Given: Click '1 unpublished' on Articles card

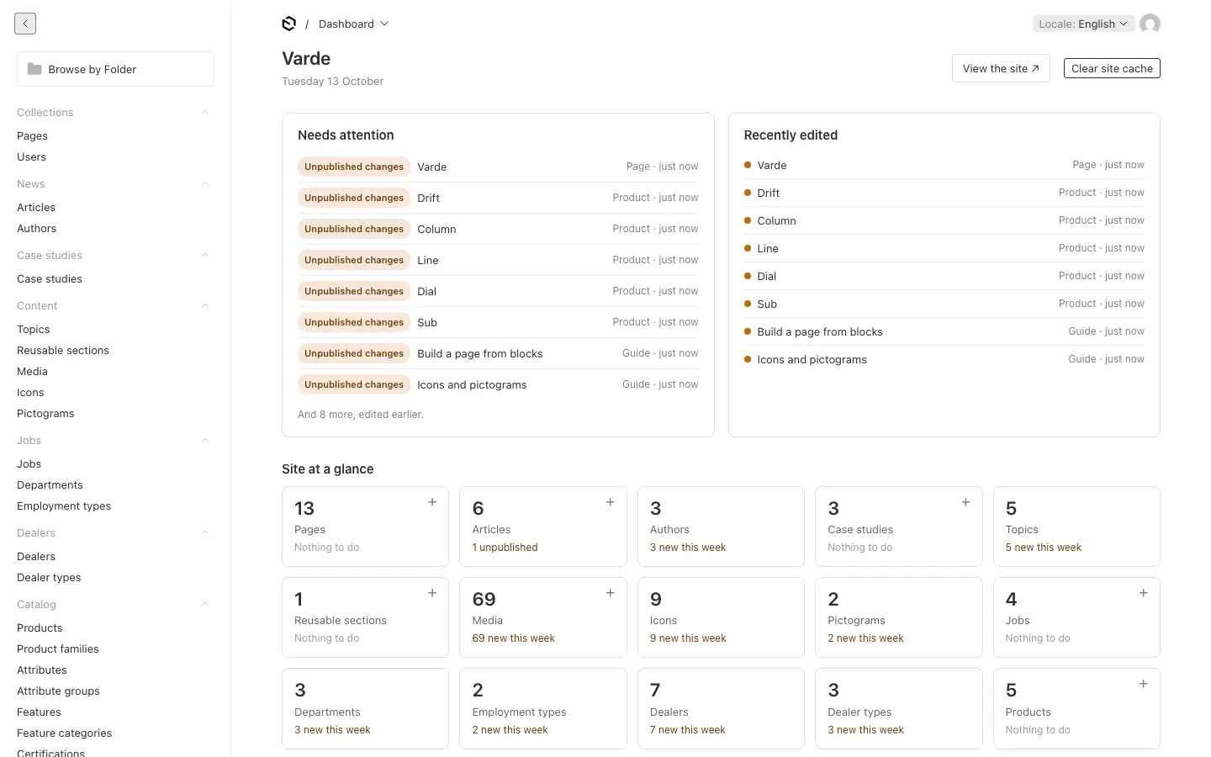Looking at the screenshot, I should point(505,548).
